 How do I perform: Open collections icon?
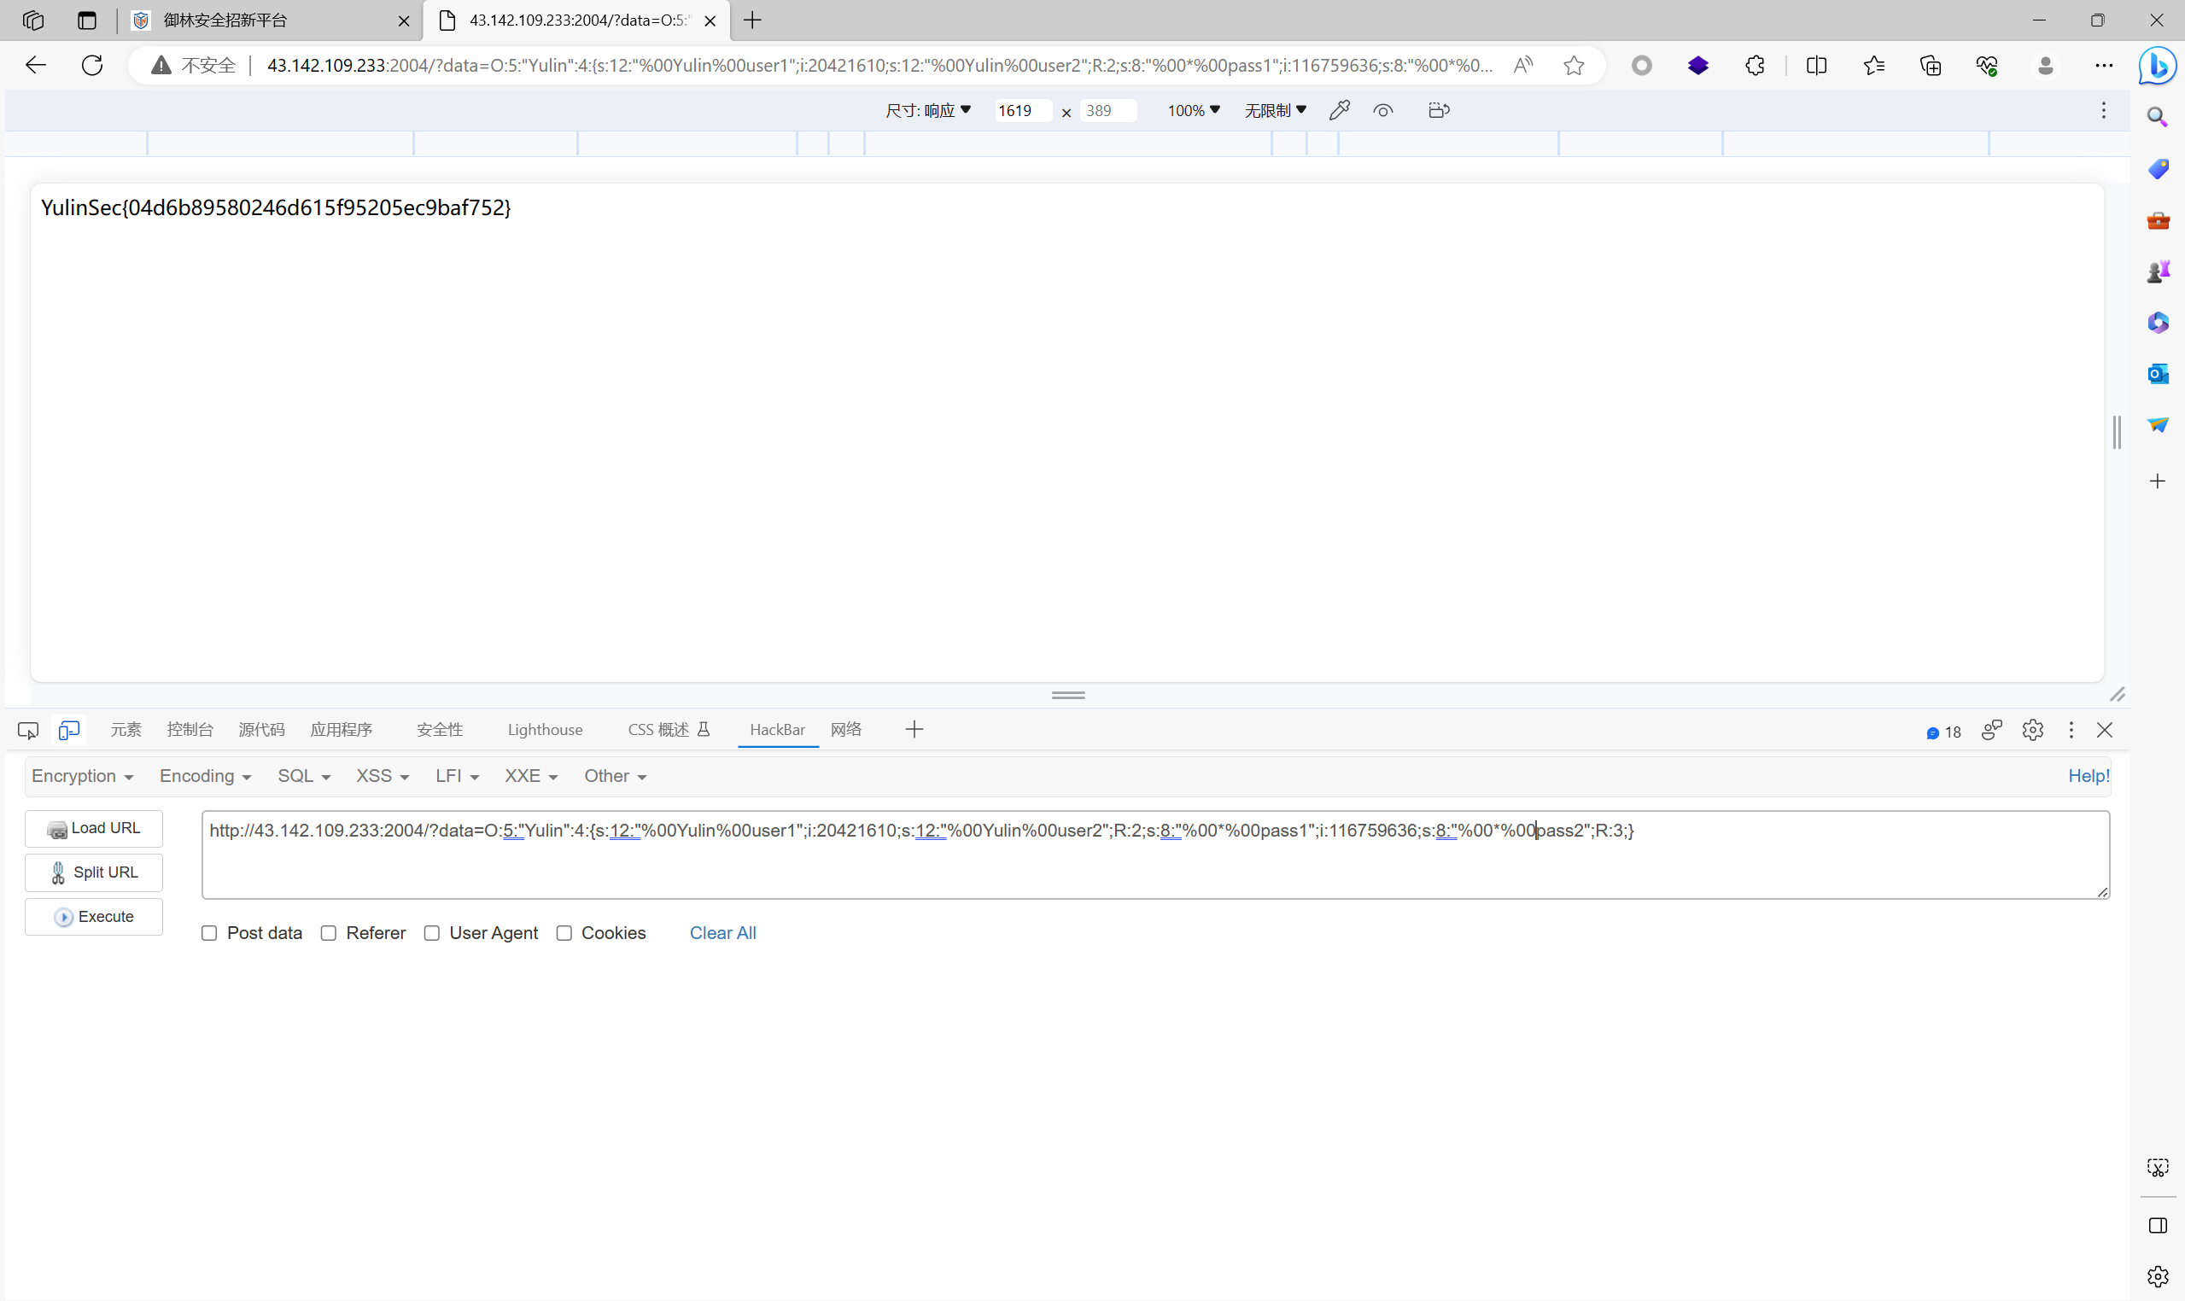(x=1931, y=65)
